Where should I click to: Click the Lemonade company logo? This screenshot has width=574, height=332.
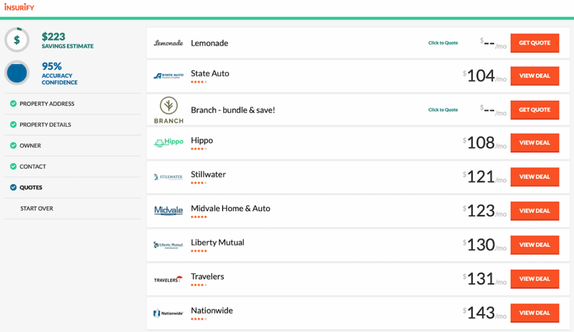pos(168,43)
